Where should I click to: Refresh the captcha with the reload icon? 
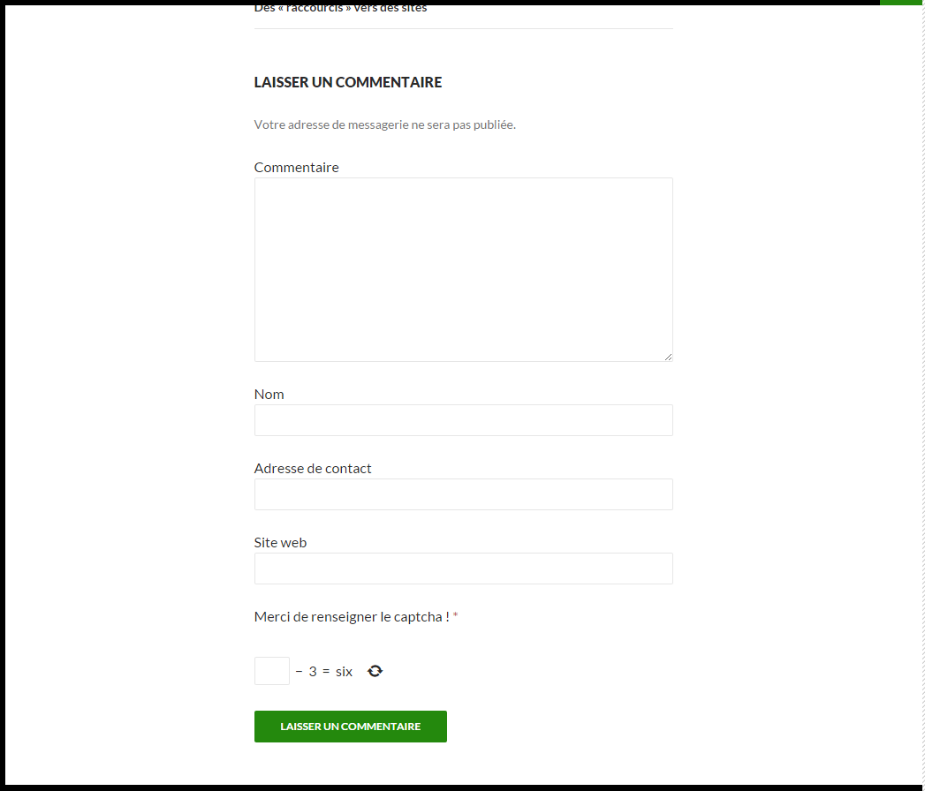tap(375, 671)
